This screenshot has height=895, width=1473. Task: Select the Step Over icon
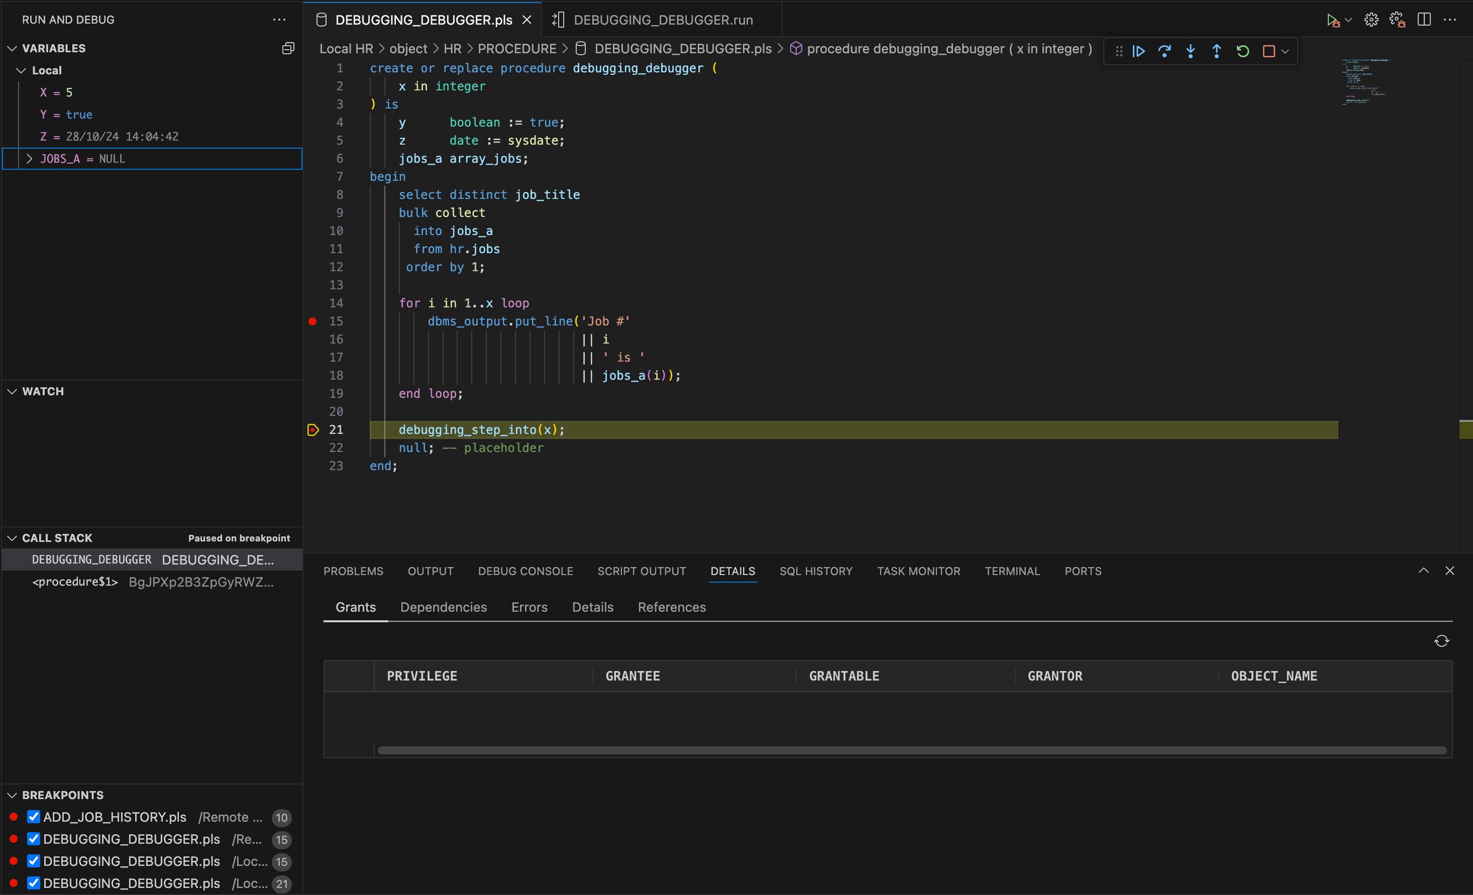[x=1164, y=51]
